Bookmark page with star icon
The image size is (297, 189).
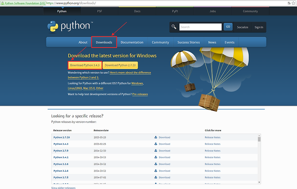tap(293, 3)
